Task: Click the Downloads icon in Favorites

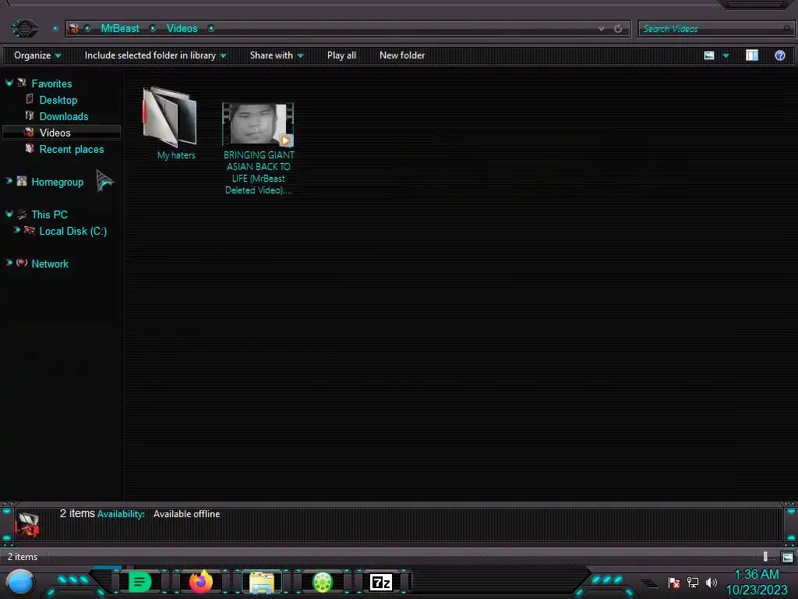Action: (30, 115)
